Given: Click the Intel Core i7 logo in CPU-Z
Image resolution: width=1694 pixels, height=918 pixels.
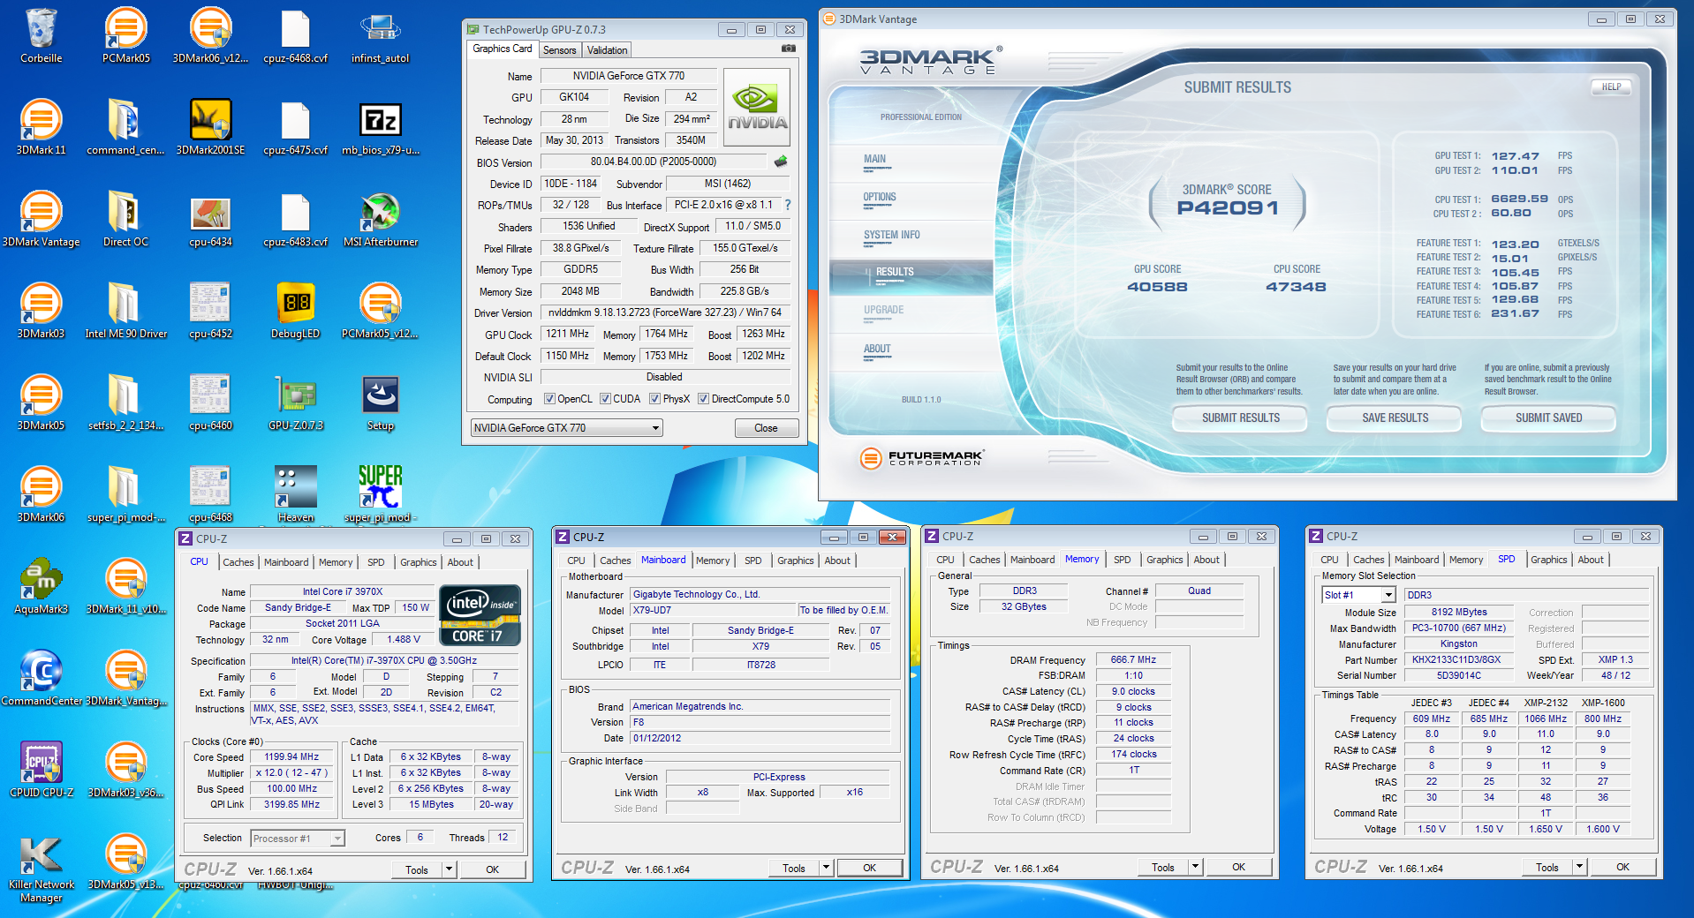Looking at the screenshot, I should [x=480, y=614].
